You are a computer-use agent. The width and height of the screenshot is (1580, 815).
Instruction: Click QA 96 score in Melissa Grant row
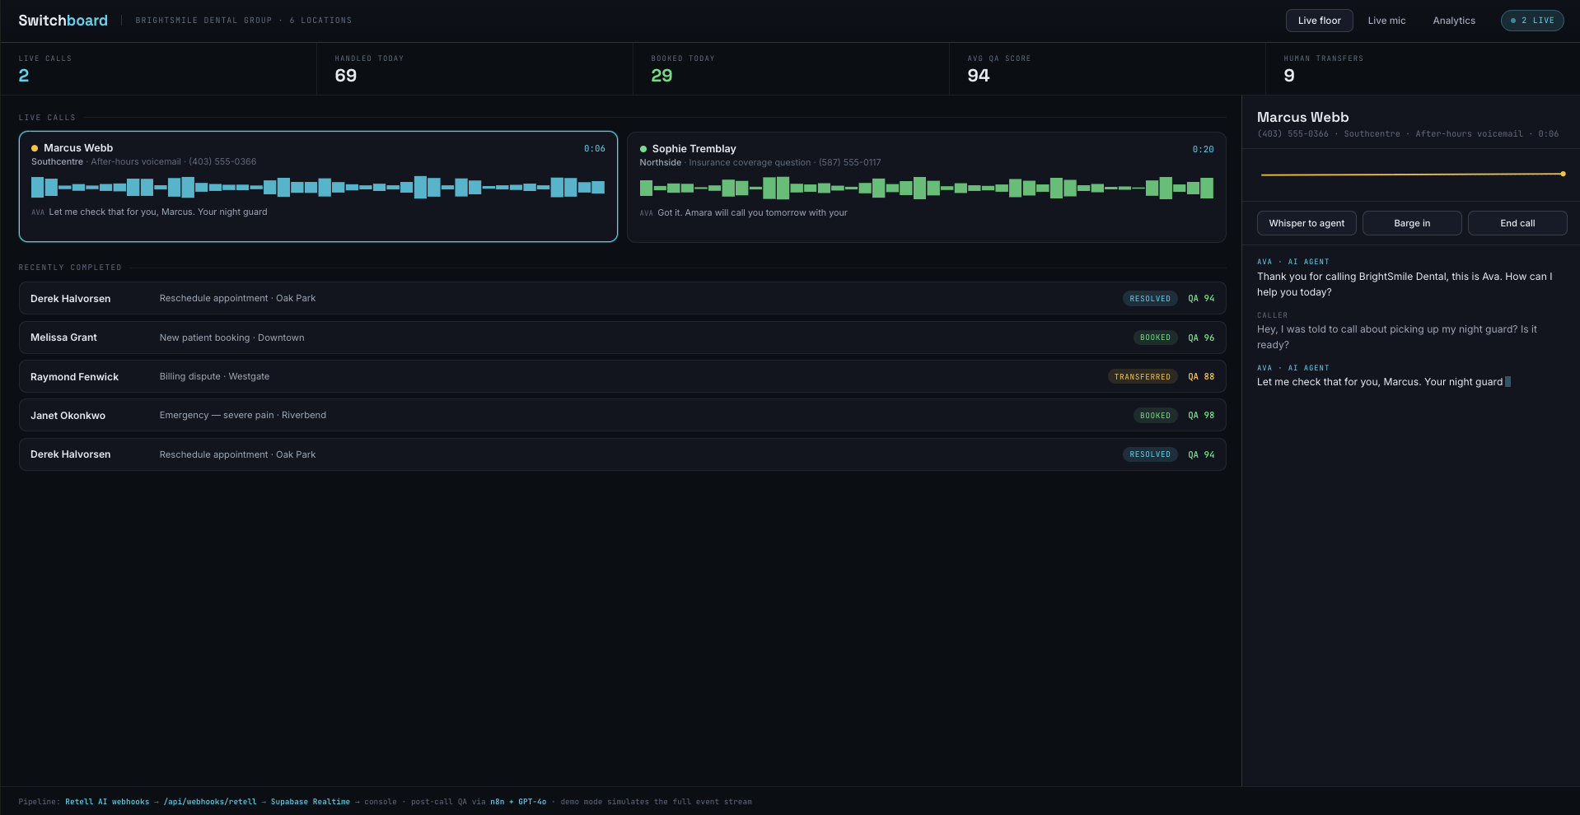(1201, 338)
